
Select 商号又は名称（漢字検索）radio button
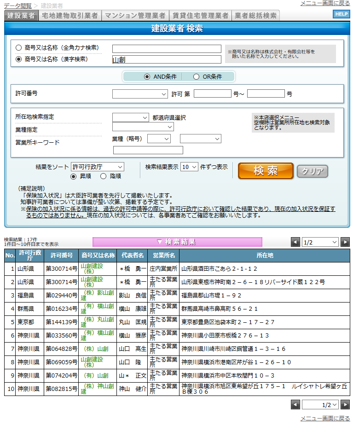(x=18, y=59)
